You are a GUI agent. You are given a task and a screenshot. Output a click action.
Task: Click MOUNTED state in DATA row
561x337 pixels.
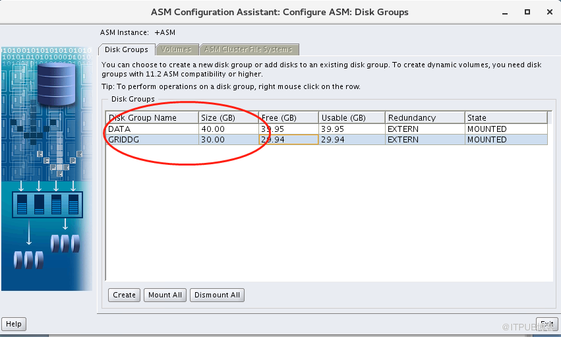point(506,129)
